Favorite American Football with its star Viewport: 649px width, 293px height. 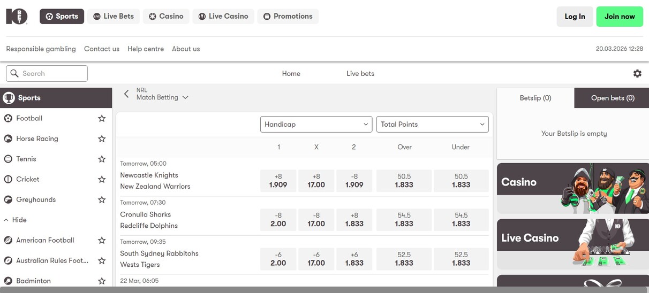102,240
